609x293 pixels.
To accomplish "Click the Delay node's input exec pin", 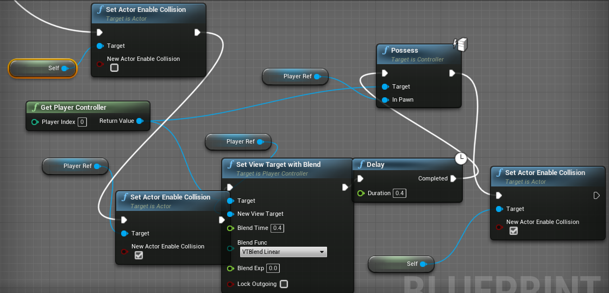I will pyautogui.click(x=360, y=178).
